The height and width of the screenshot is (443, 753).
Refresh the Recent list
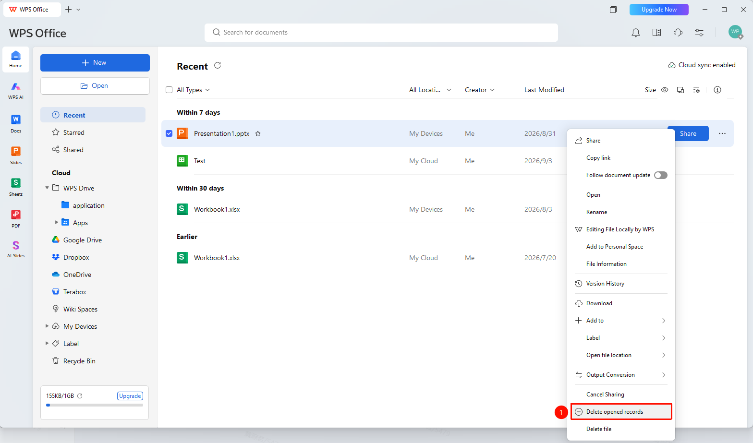coord(218,65)
